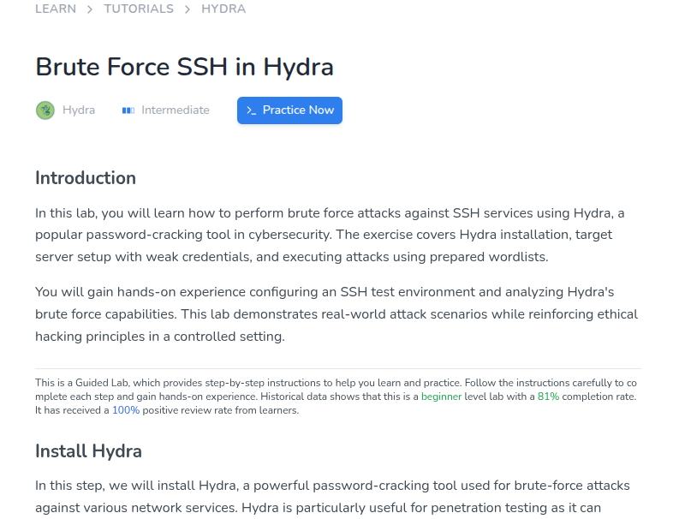Open the Hydra skill tag link

(79, 110)
